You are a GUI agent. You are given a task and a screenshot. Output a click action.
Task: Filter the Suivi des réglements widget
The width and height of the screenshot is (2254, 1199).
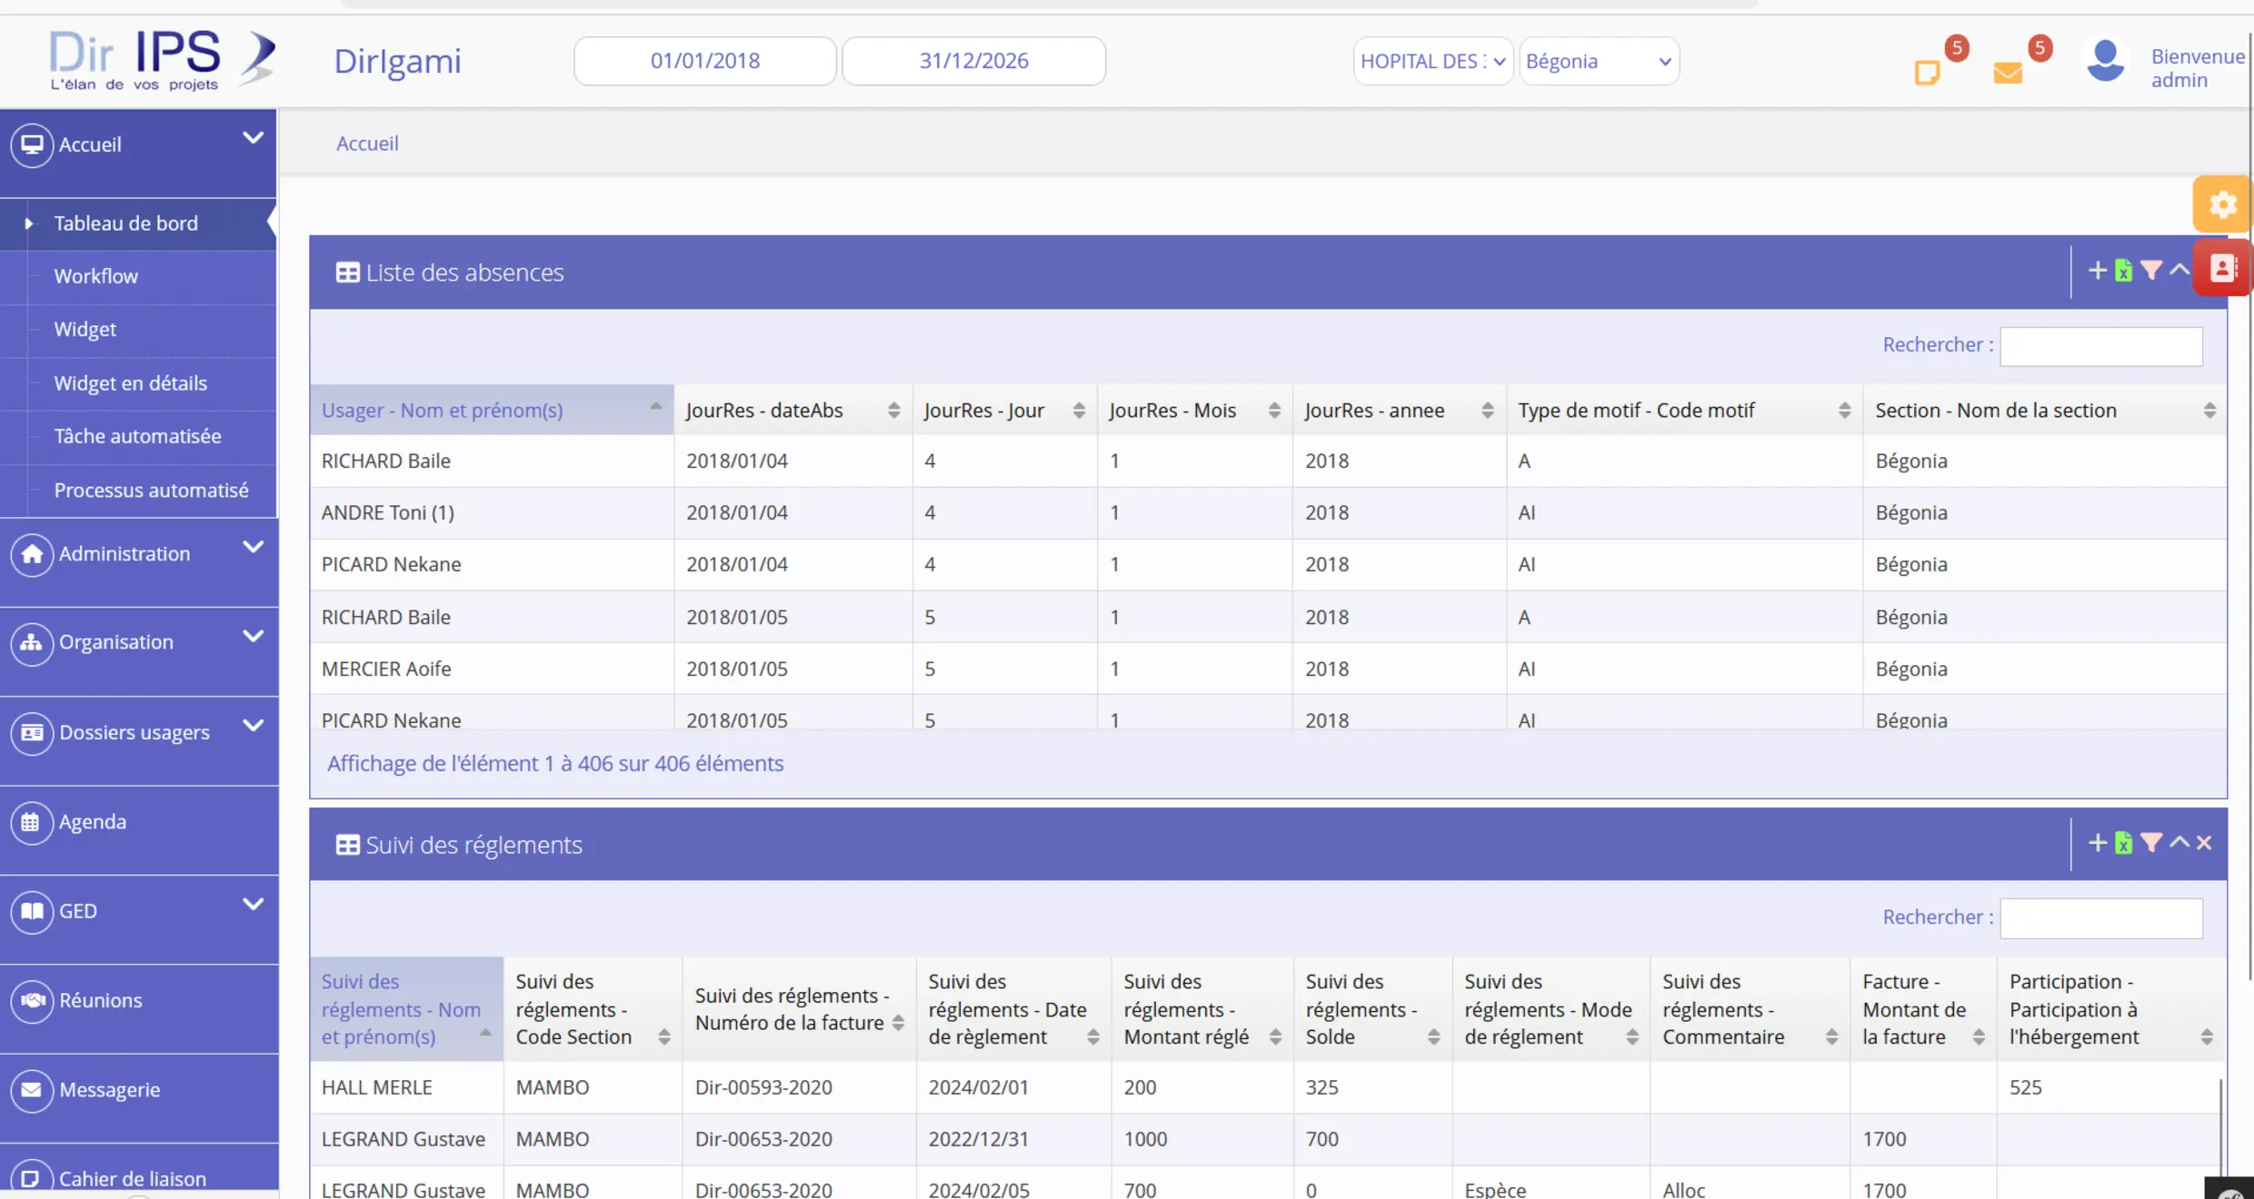[x=2150, y=843]
